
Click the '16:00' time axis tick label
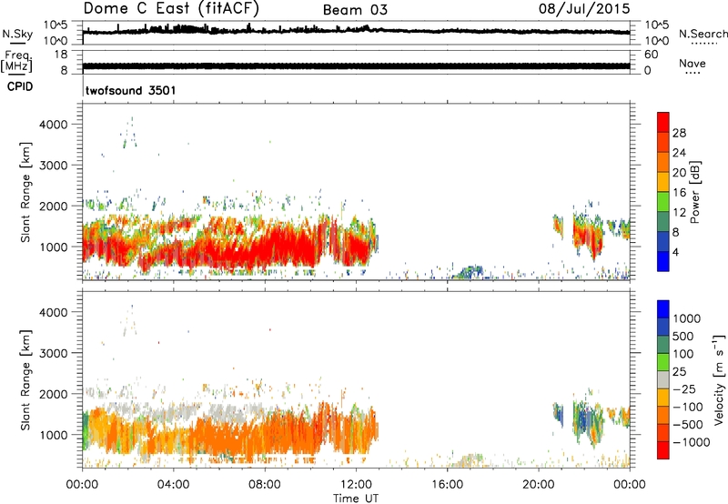(x=447, y=485)
